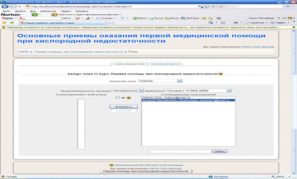The width and height of the screenshot is (297, 179).
Task: Click the Norton green checkmark icon
Action: (x=34, y=15)
